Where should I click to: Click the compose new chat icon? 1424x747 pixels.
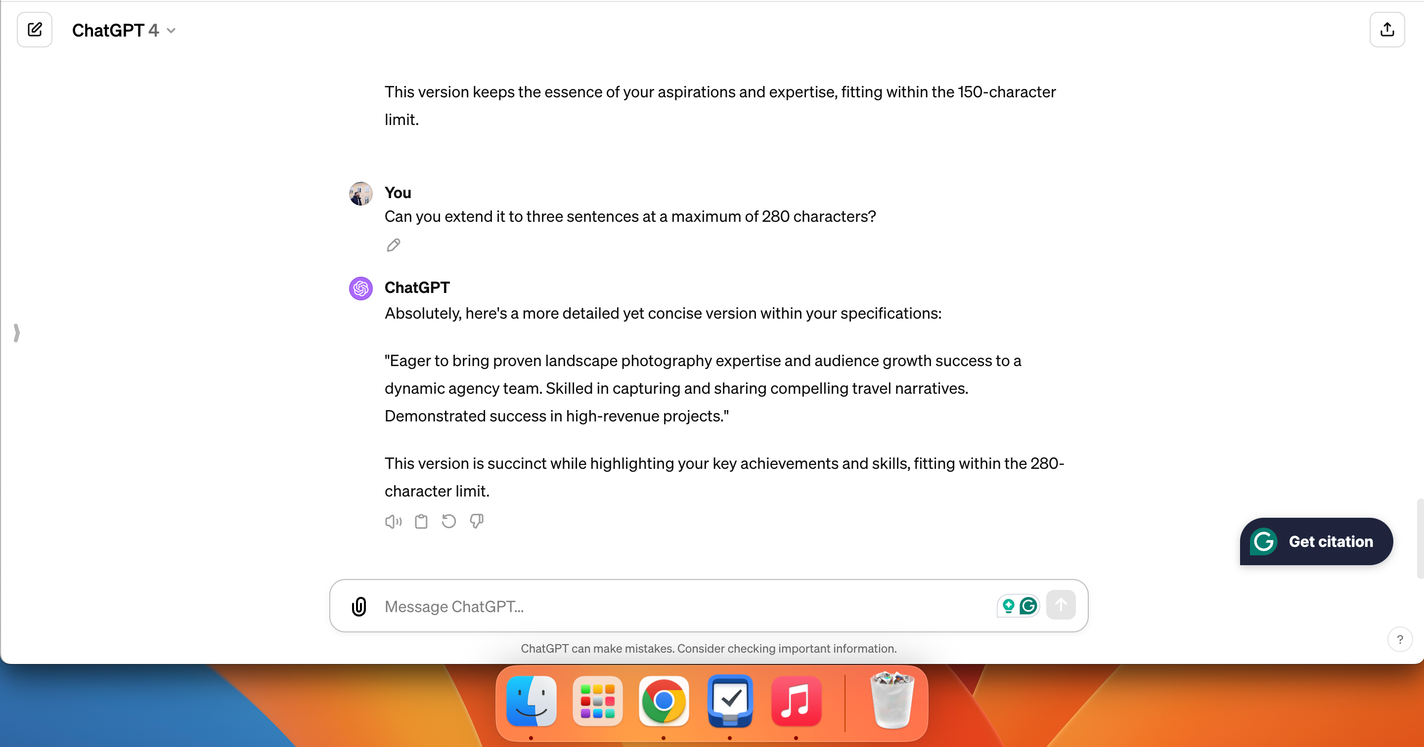click(x=34, y=30)
